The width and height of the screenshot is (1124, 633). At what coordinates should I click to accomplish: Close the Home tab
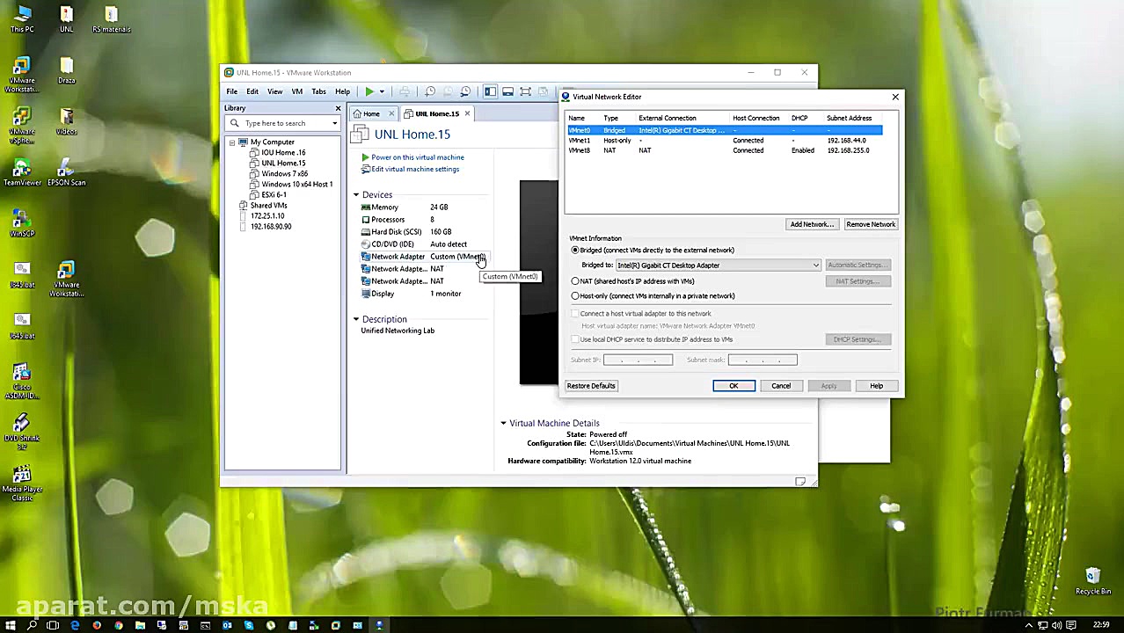tap(391, 114)
